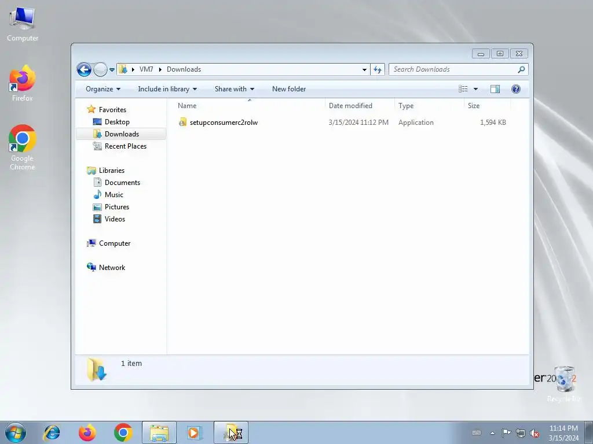Open the address bar history dropdown
Image resolution: width=593 pixels, height=444 pixels.
tap(364, 69)
